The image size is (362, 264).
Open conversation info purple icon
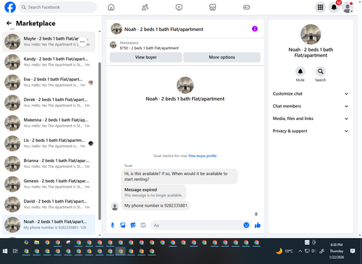pos(255,29)
